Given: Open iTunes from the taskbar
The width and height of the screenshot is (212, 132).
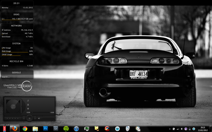Looking at the screenshot, I should tap(76, 129).
